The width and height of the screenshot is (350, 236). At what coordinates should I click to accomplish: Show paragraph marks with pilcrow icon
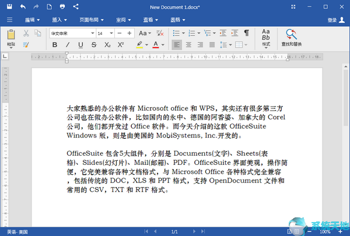click(x=246, y=33)
